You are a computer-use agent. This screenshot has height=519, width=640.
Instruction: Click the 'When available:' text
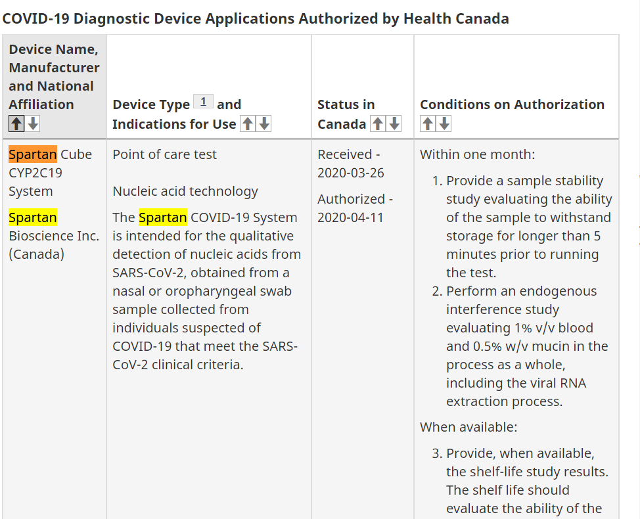[469, 427]
